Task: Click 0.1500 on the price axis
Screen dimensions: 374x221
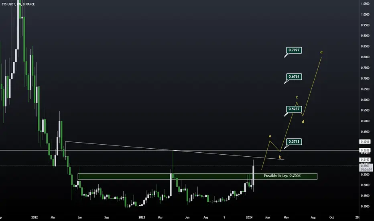Action: click(365, 196)
